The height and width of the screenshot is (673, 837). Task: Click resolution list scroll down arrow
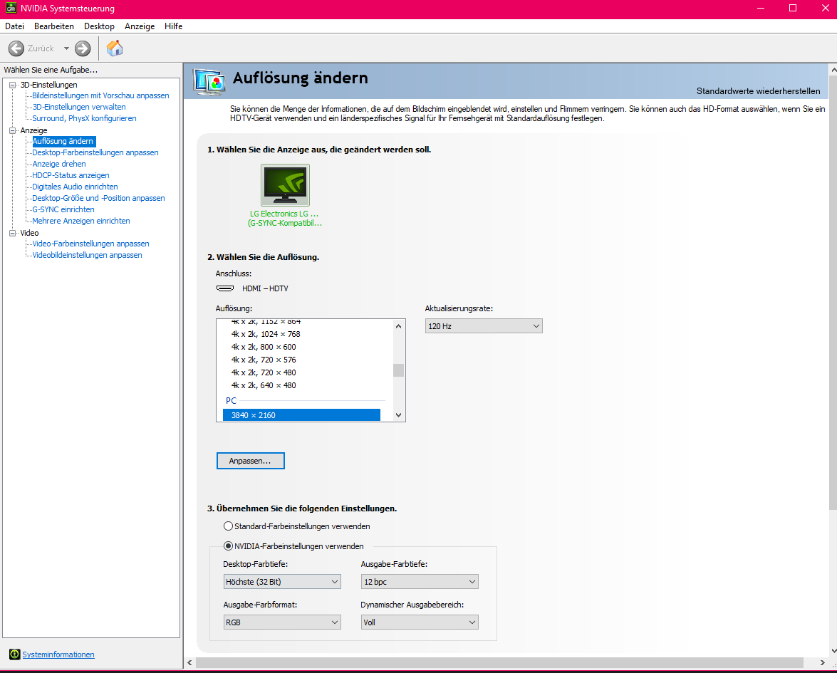(x=398, y=415)
